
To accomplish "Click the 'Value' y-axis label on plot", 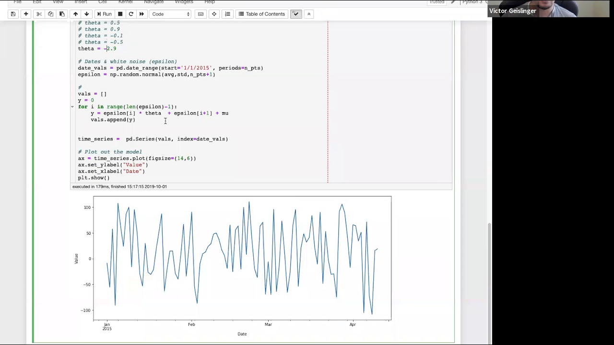I will pyautogui.click(x=76, y=258).
